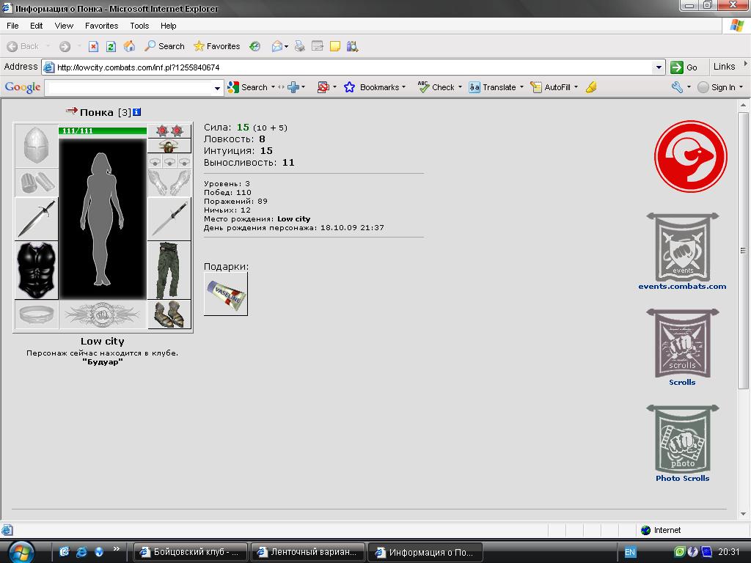
Task: Open the Help menu
Action: 168,26
